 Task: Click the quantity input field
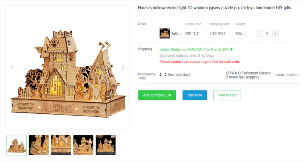[x=267, y=33]
